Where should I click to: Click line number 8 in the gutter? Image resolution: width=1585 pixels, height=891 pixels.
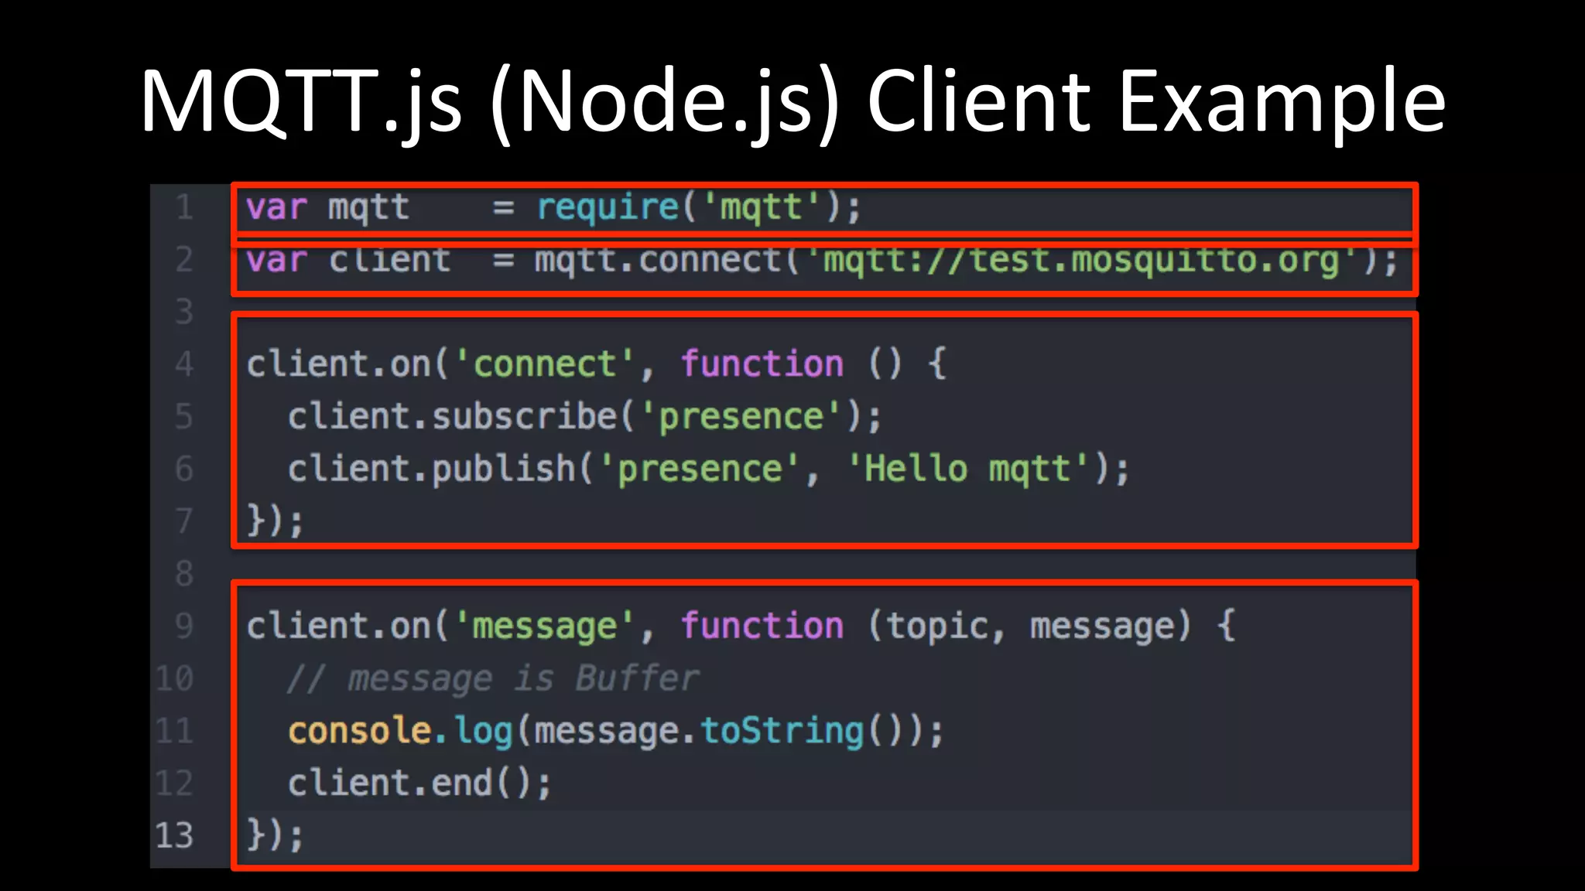(184, 573)
